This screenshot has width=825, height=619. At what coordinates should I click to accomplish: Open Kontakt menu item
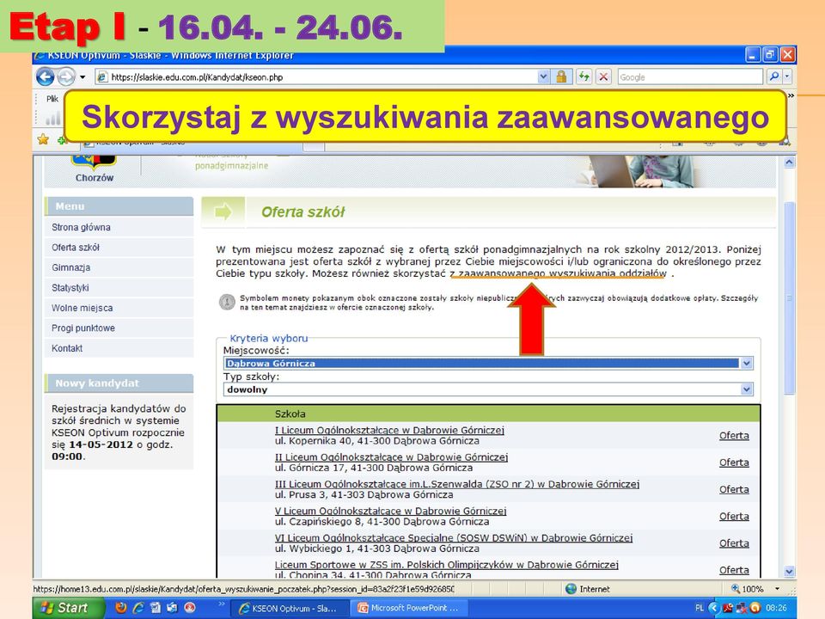[x=67, y=348]
